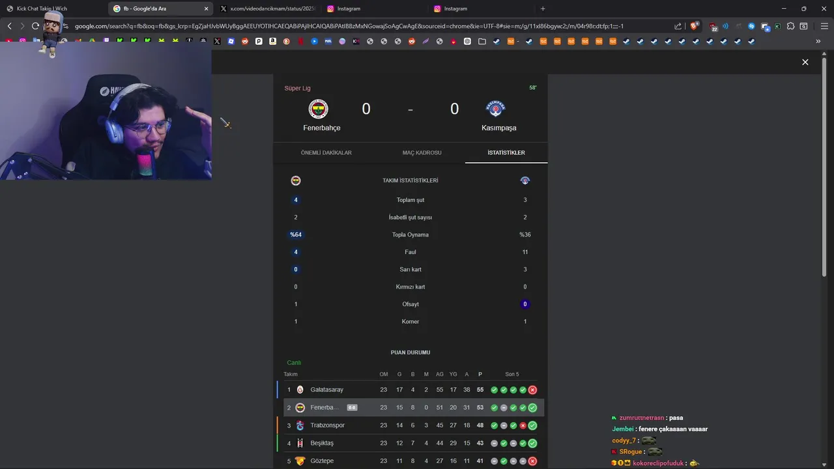
Task: Click the green 'Canlı' label
Action: coord(294,363)
